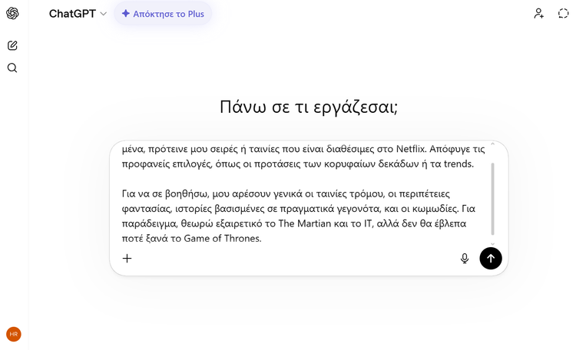Toggle temporary chat with the dashed circle icon

pos(562,13)
